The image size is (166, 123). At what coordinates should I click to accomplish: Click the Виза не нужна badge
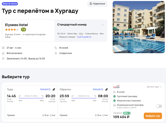click(9, 4)
